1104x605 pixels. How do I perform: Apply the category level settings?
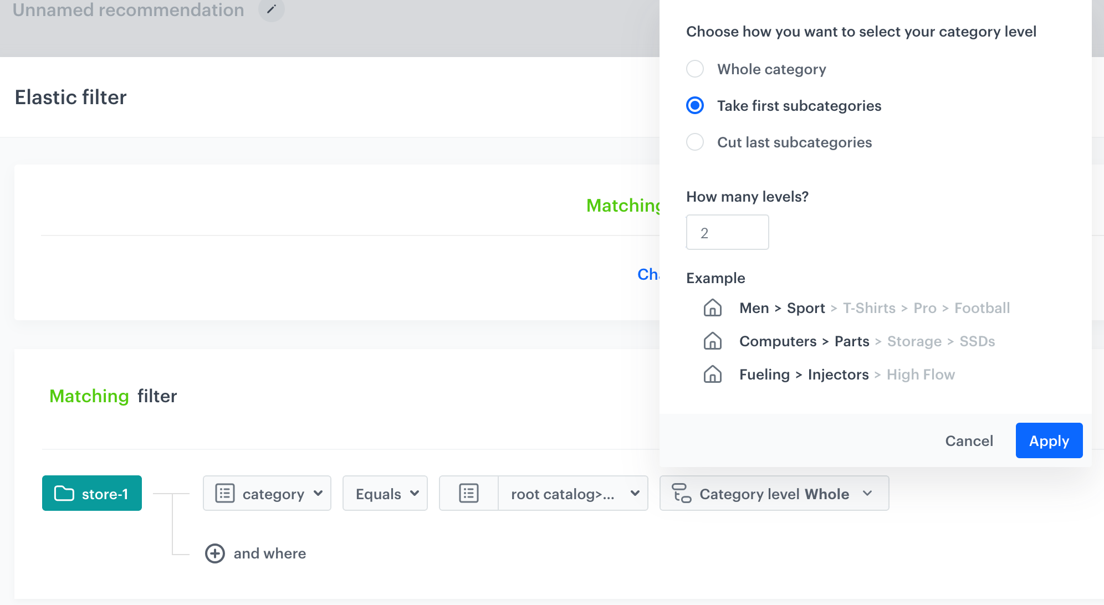click(1049, 440)
